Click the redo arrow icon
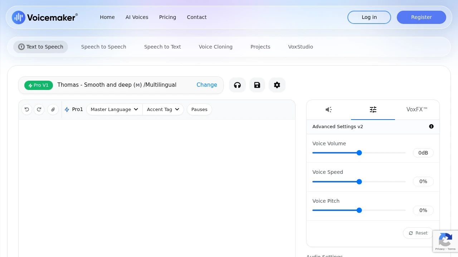The width and height of the screenshot is (458, 257). pos(39,110)
